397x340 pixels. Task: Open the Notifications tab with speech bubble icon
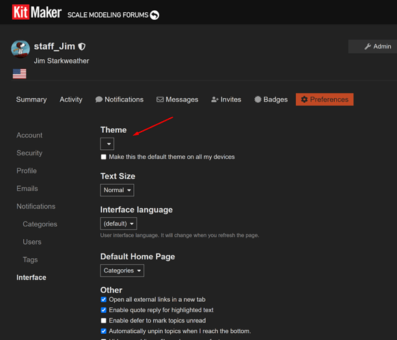point(120,99)
